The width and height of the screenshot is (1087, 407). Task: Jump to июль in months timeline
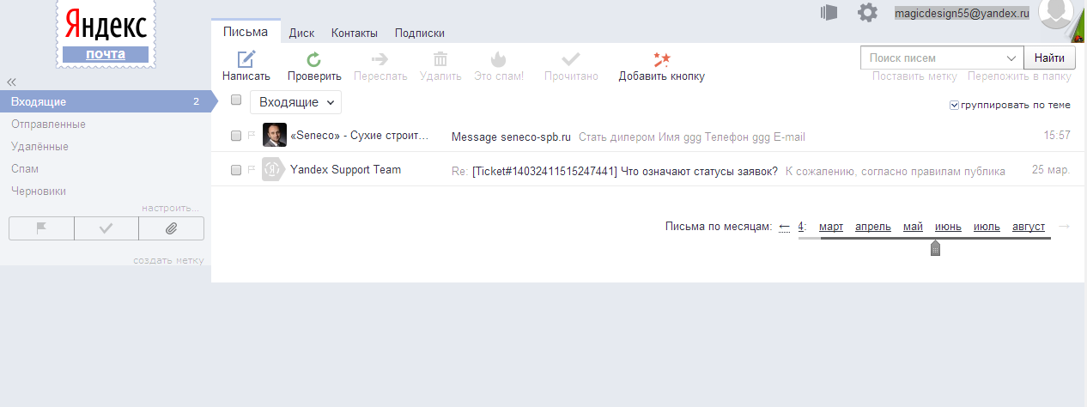[987, 227]
